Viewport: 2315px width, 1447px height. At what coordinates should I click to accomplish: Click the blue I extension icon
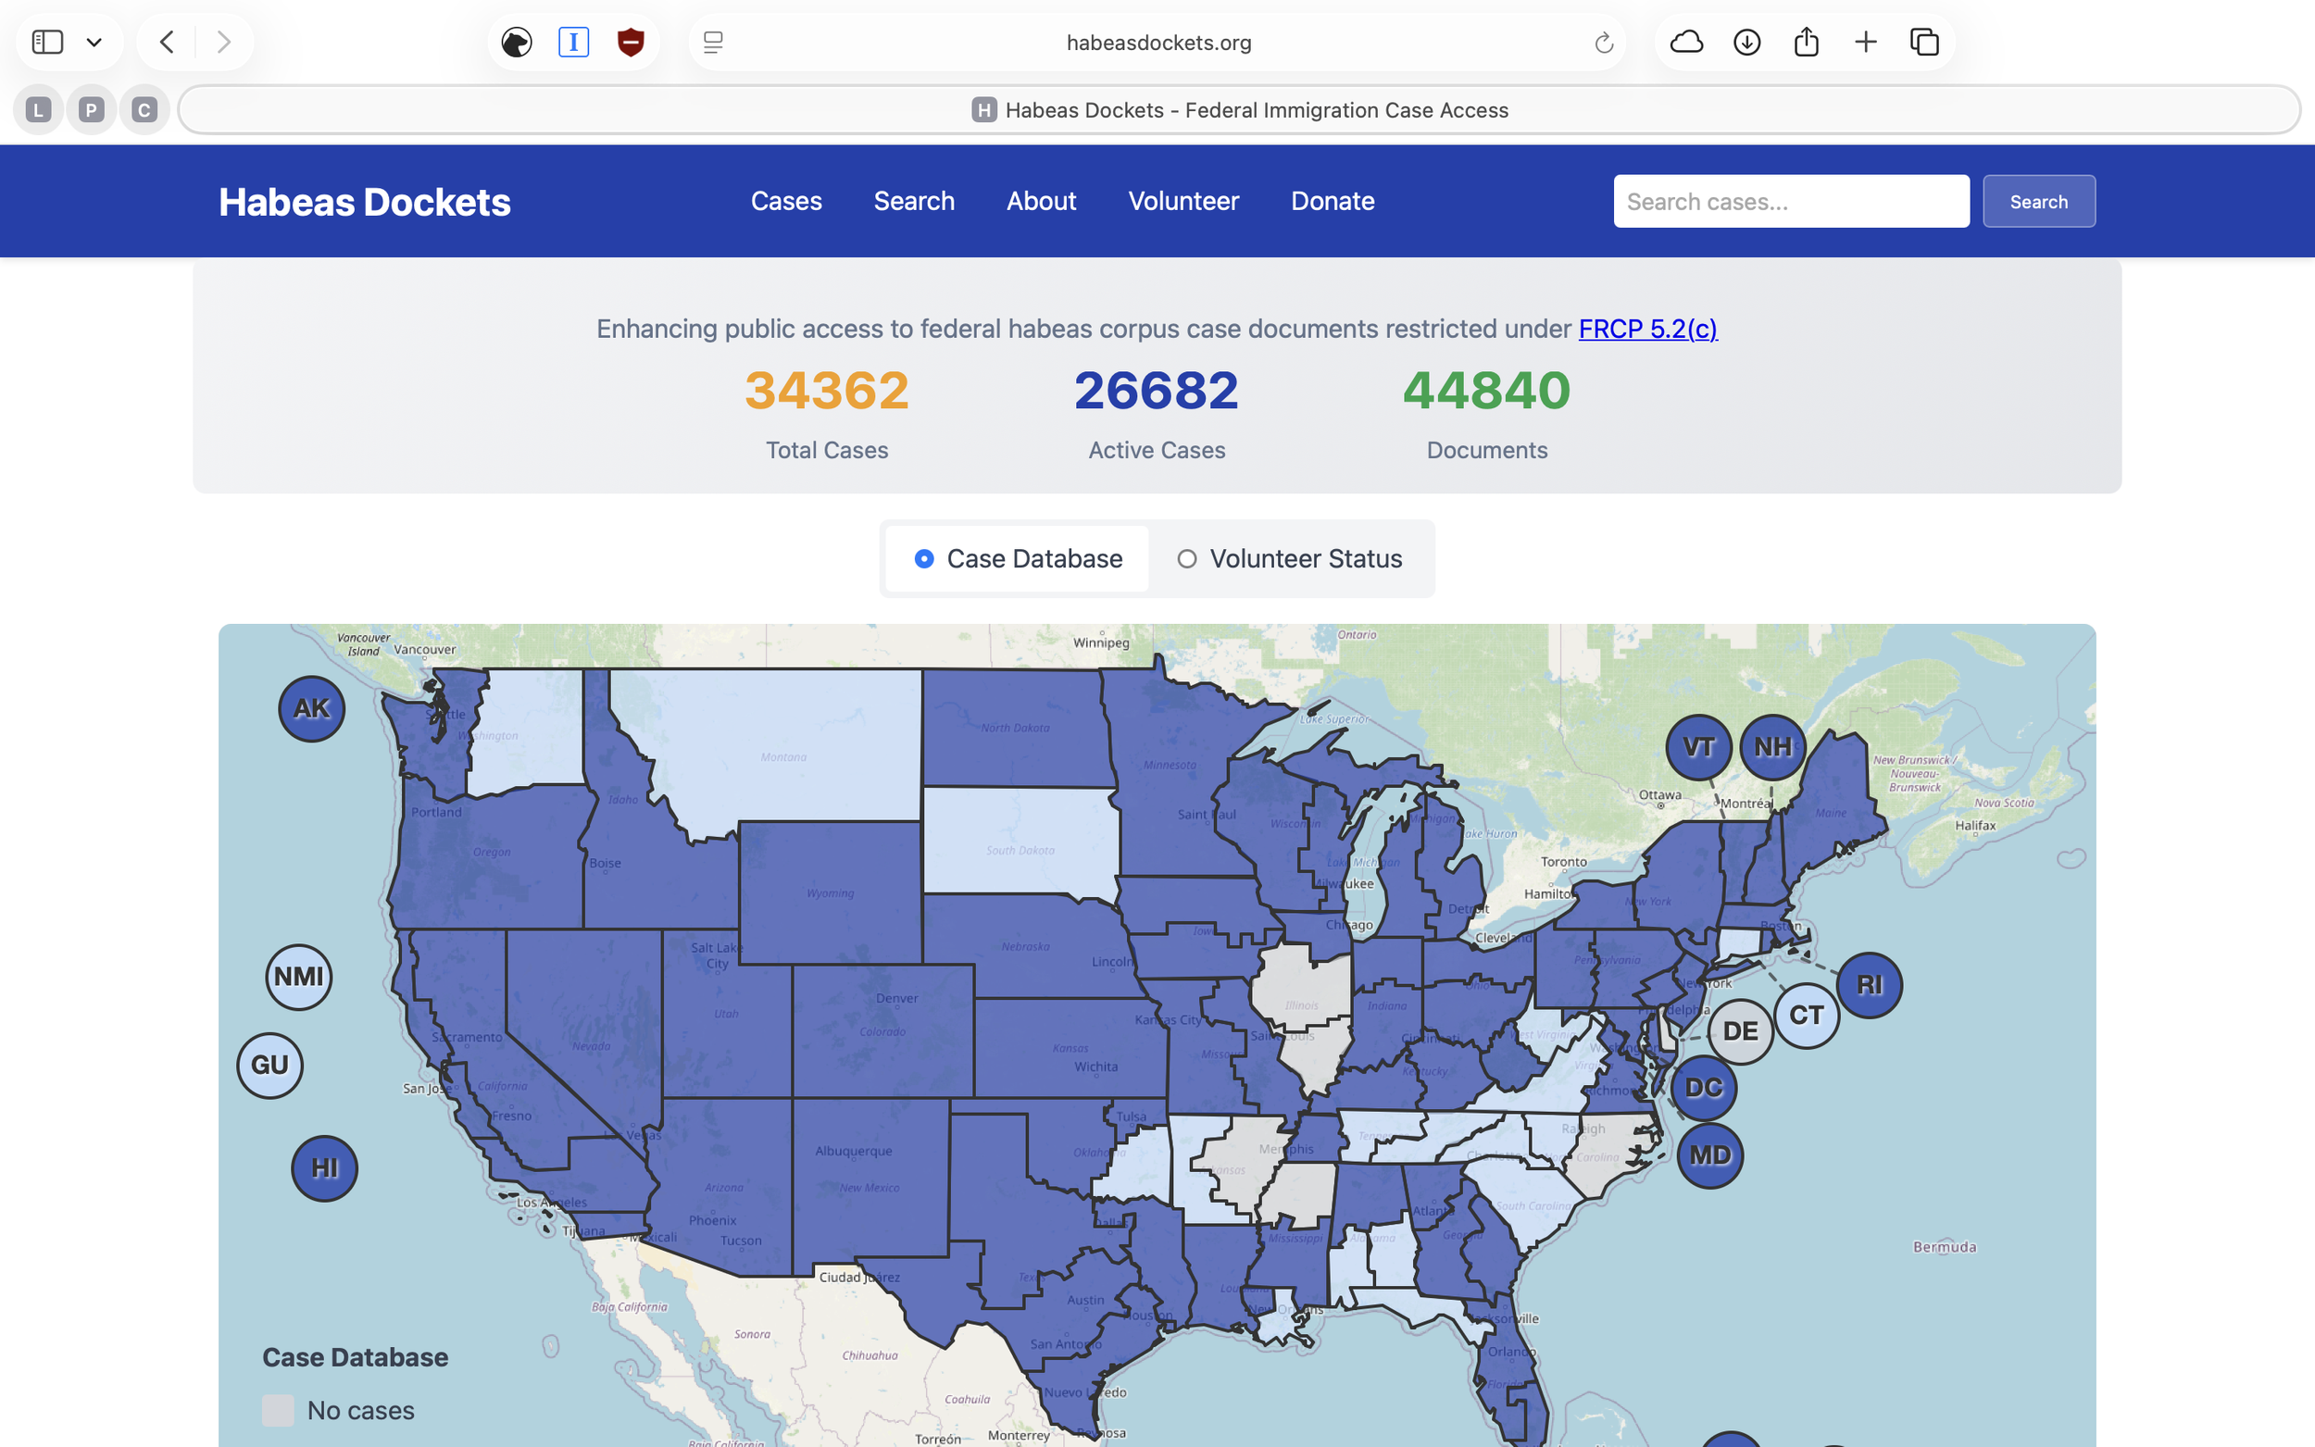click(573, 42)
